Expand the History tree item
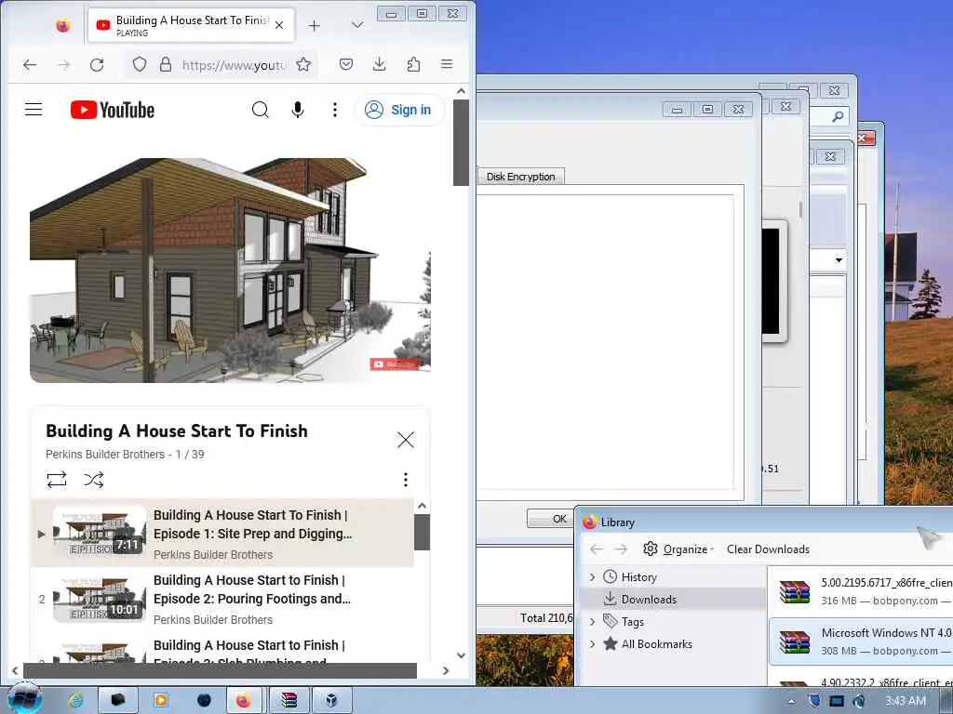 tap(593, 576)
